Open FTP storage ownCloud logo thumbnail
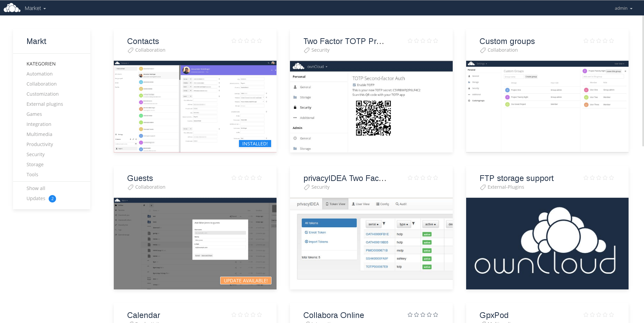Image resolution: width=644 pixels, height=323 pixels. [x=547, y=243]
